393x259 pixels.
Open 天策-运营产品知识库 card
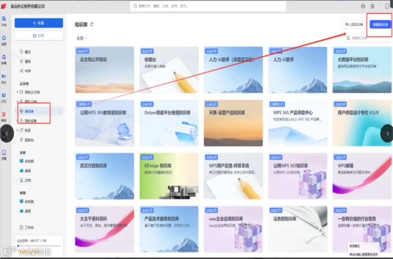click(233, 123)
